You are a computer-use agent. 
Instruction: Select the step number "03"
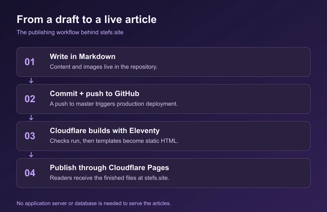pos(30,136)
